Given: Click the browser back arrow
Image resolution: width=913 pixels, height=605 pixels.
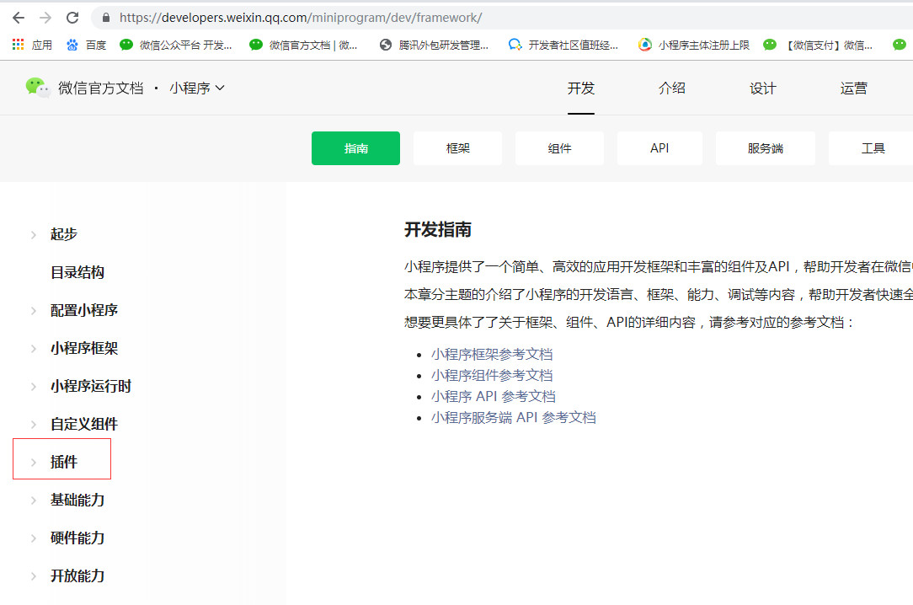Looking at the screenshot, I should point(18,18).
